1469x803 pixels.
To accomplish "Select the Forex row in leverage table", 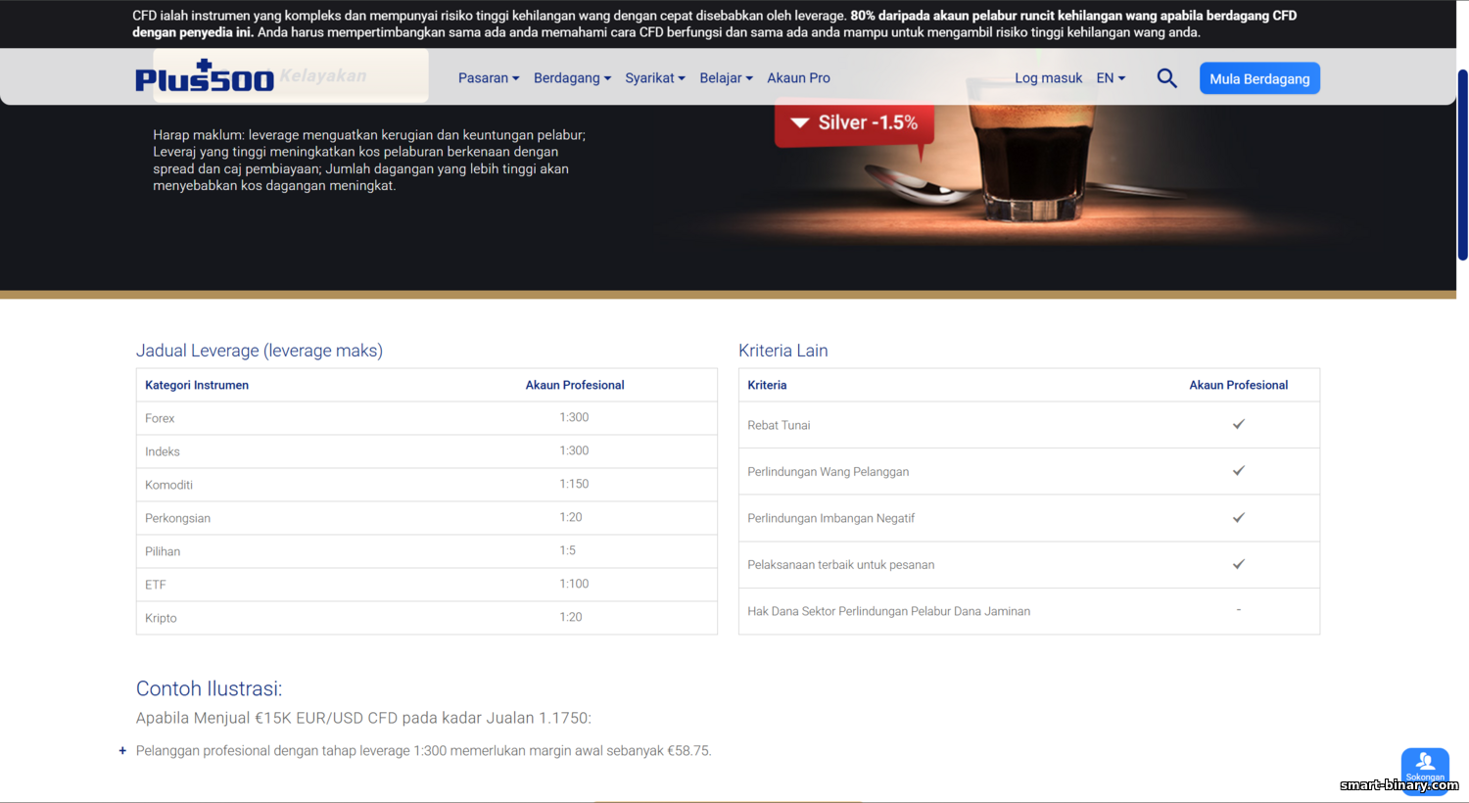I will tap(426, 418).
